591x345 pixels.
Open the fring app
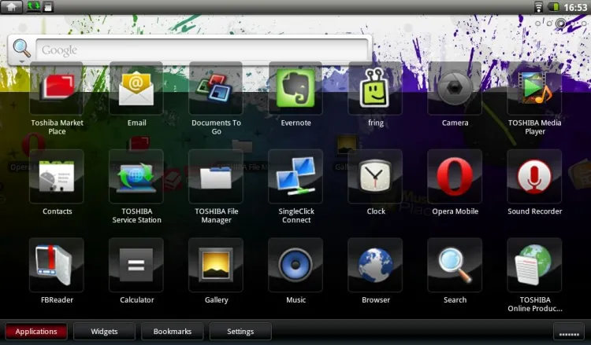pos(375,89)
